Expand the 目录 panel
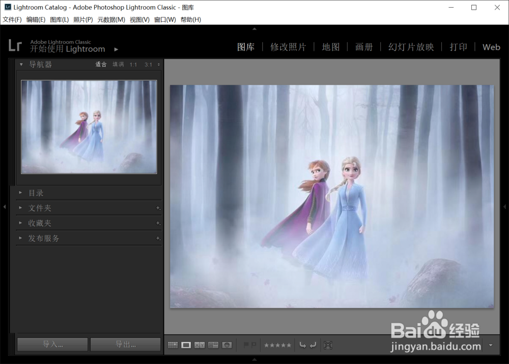 point(20,193)
